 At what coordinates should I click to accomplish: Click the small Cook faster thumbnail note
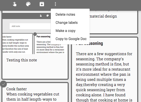click(17, 44)
